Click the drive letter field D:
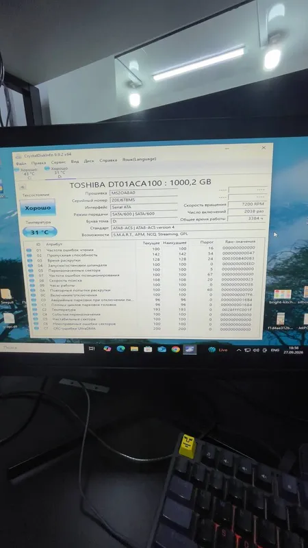 (x=144, y=221)
